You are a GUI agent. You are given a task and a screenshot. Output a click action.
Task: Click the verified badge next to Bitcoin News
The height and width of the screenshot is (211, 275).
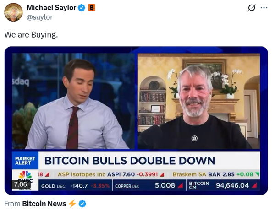coord(82,204)
